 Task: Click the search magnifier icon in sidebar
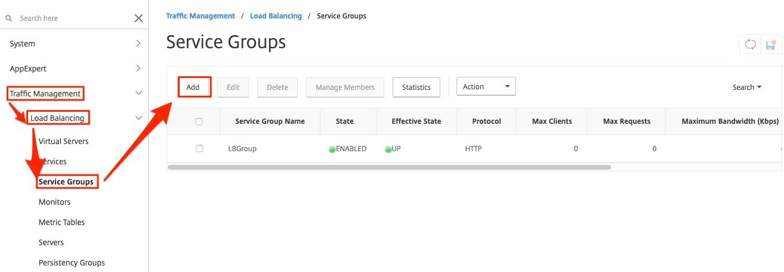9,18
